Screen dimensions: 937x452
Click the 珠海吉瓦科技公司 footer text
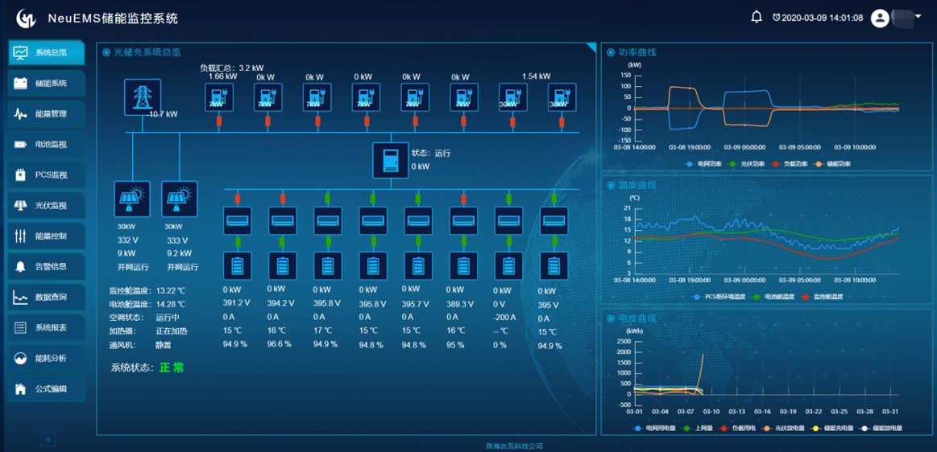pyautogui.click(x=515, y=446)
